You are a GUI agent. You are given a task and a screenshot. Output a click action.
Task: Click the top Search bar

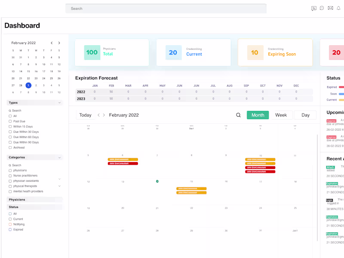[166, 9]
